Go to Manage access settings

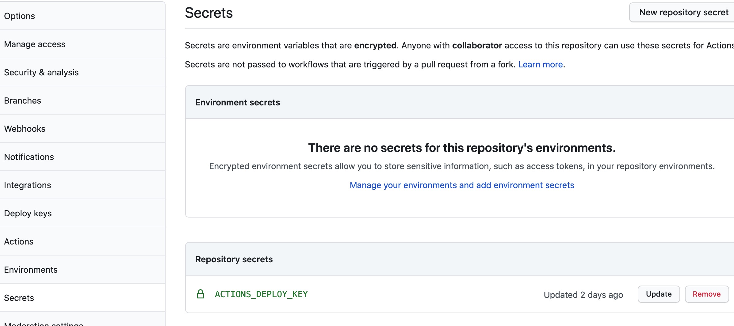[35, 44]
